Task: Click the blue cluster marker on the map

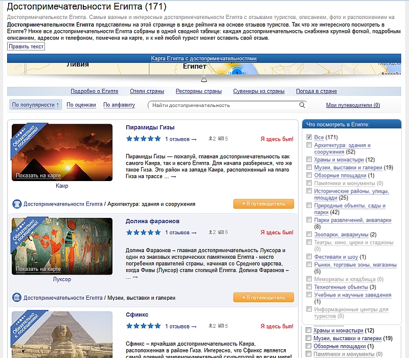Action: coord(237,73)
